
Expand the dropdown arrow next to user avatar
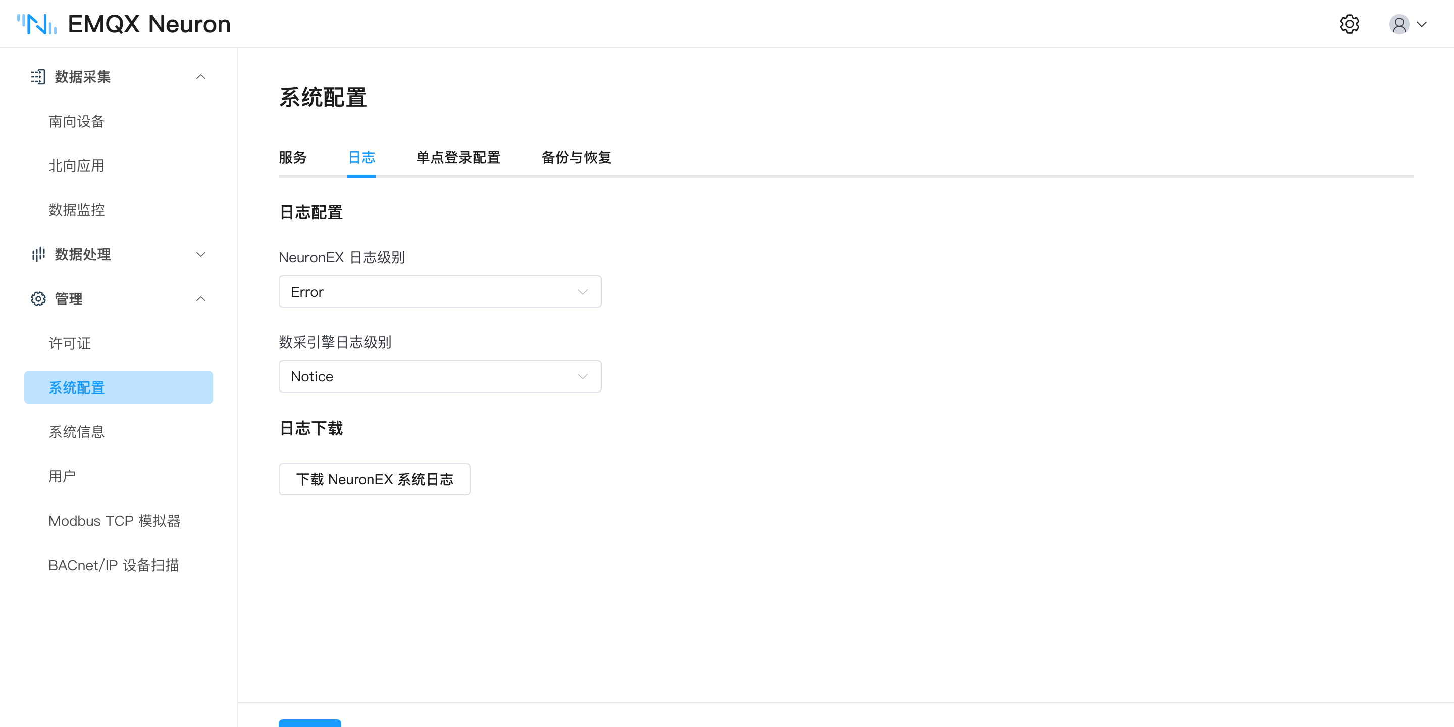tap(1422, 24)
